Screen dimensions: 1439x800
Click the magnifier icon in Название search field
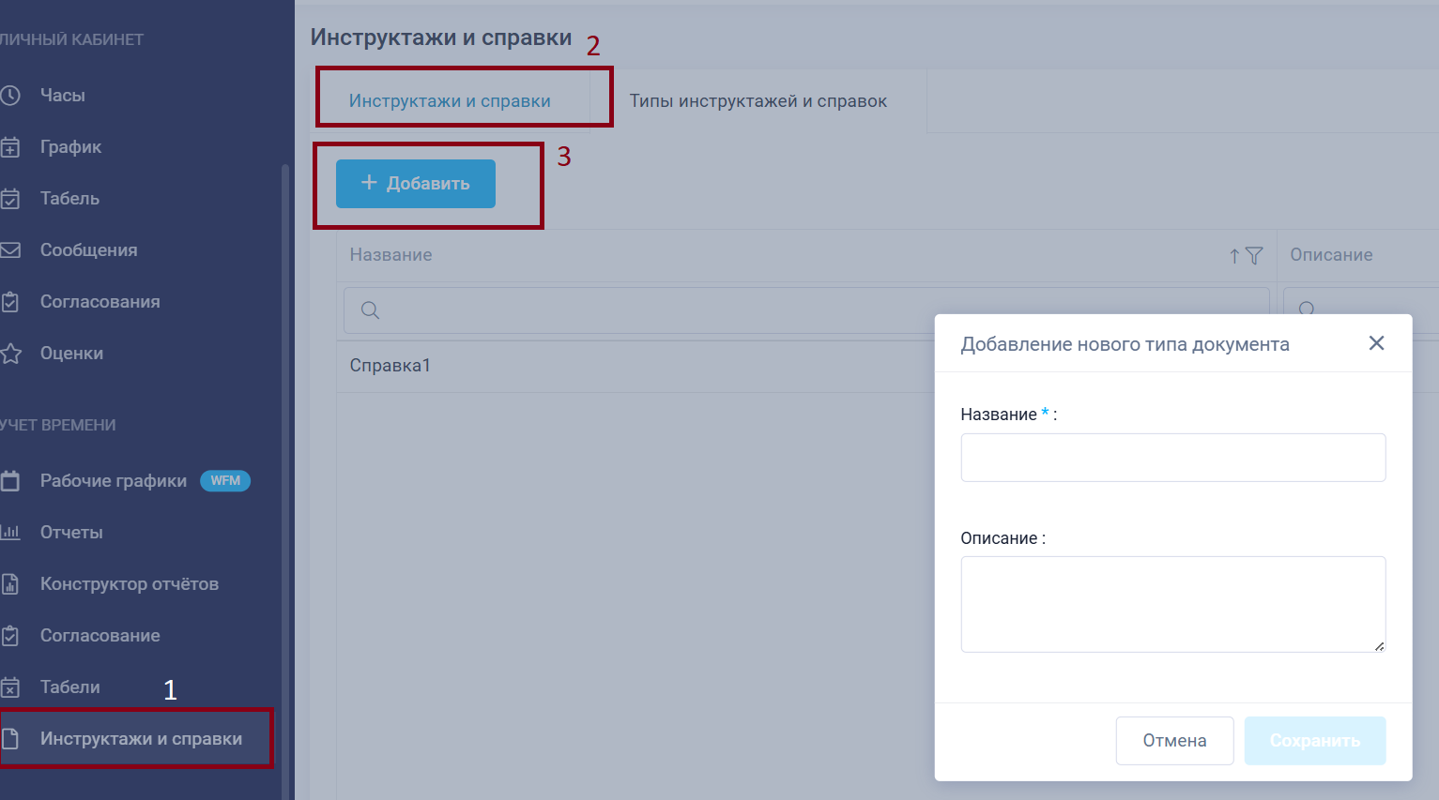(370, 310)
